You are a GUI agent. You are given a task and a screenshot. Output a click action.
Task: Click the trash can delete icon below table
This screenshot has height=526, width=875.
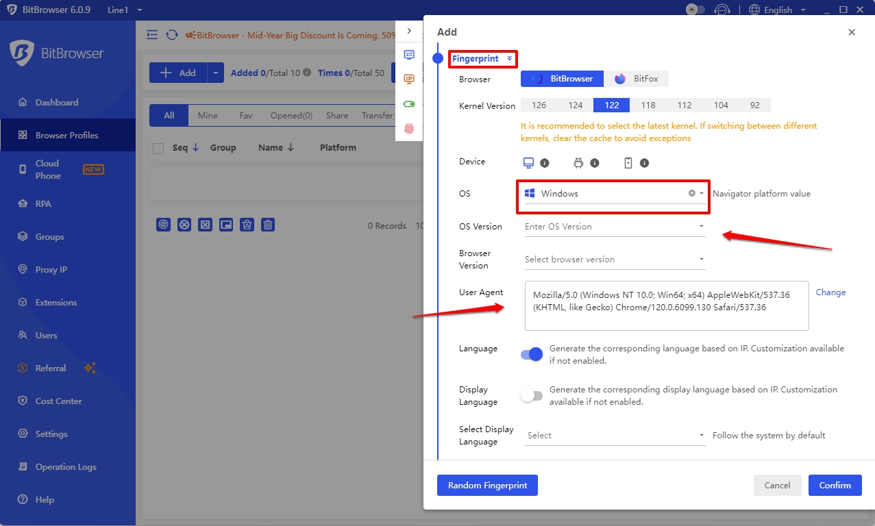[x=268, y=224]
